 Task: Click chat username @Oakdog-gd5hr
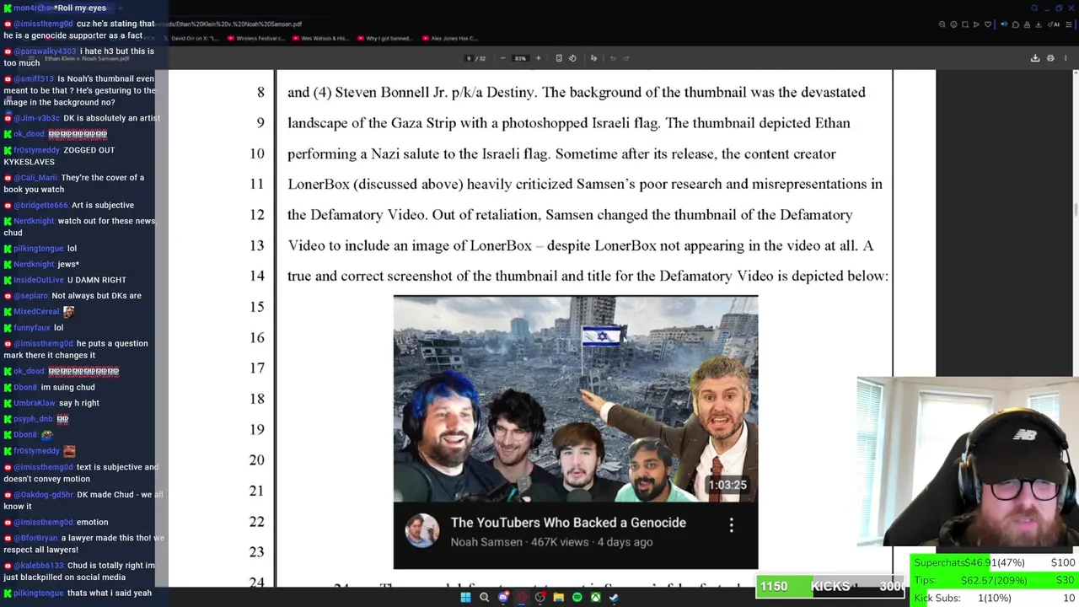click(x=44, y=495)
